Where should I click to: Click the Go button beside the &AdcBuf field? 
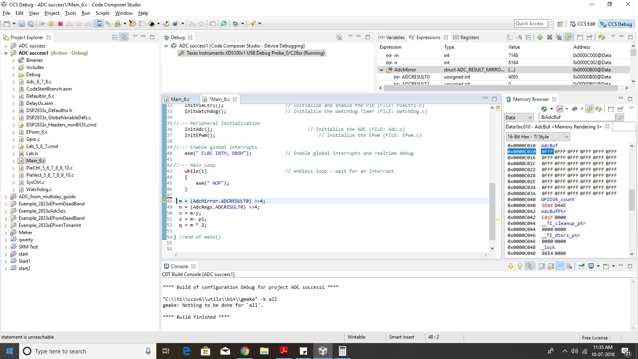point(620,117)
